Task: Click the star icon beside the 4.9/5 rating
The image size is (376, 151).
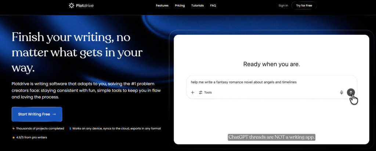Action: [14, 137]
